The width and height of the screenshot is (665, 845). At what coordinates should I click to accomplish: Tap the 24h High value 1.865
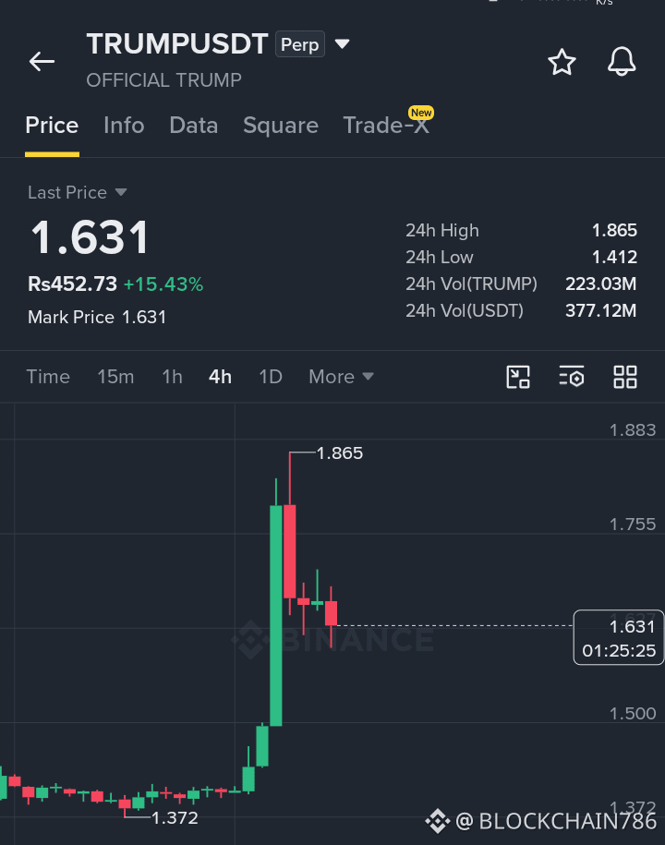pyautogui.click(x=614, y=231)
